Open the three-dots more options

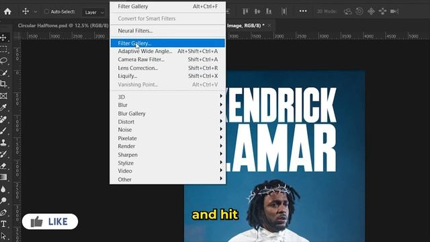303,11
